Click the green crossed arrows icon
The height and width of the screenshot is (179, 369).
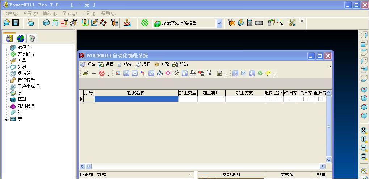click(292, 23)
